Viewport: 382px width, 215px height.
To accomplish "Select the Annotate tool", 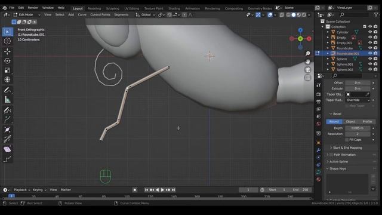I will click(x=7, y=90).
